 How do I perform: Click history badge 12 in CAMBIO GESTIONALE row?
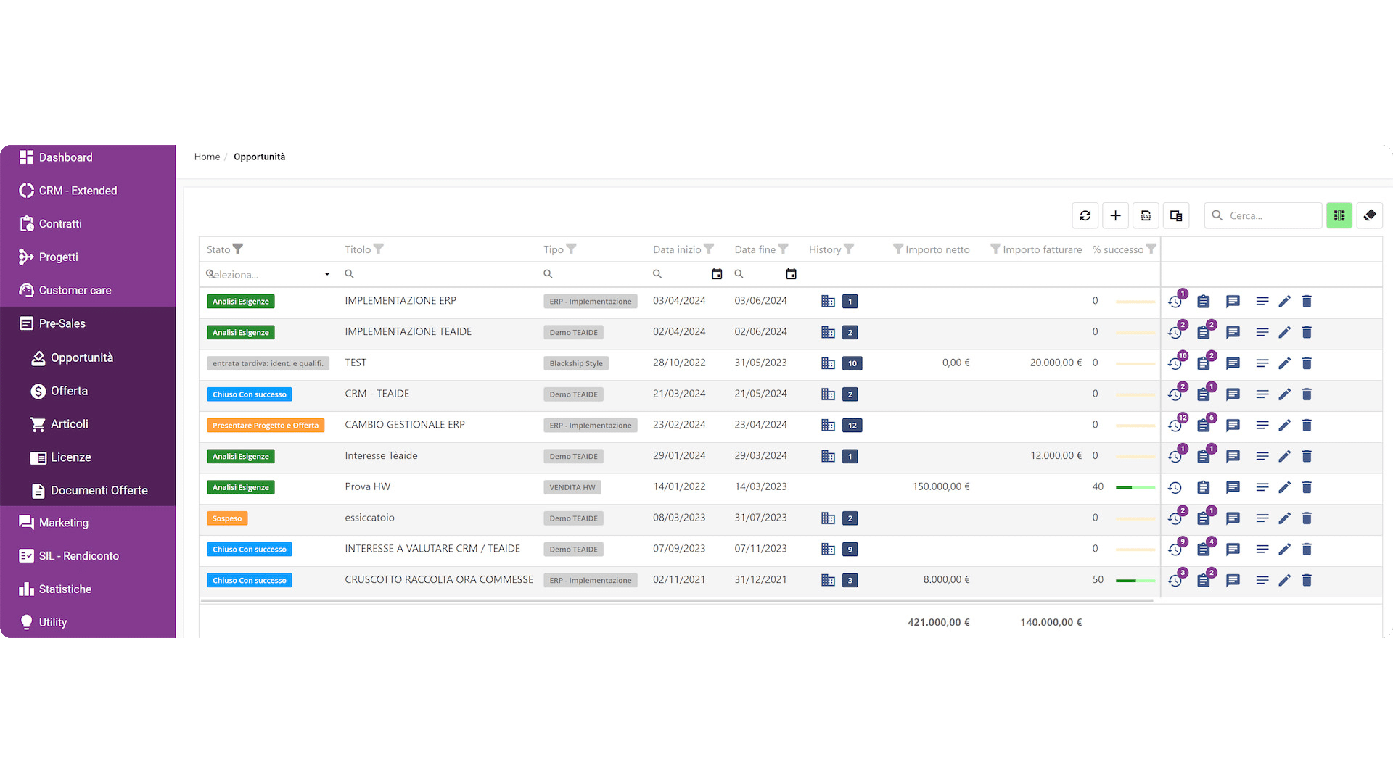(852, 426)
